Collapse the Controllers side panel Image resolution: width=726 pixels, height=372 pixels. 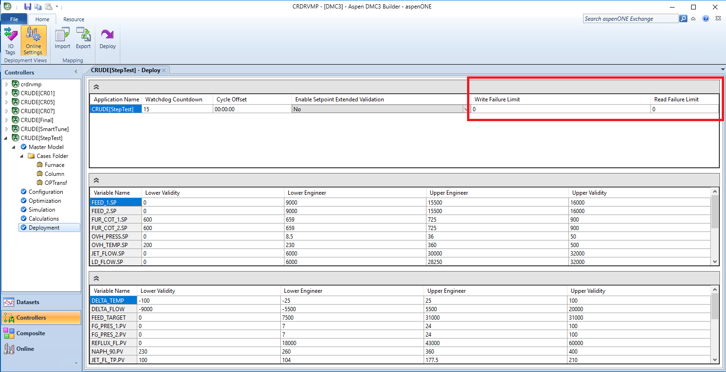tap(76, 72)
